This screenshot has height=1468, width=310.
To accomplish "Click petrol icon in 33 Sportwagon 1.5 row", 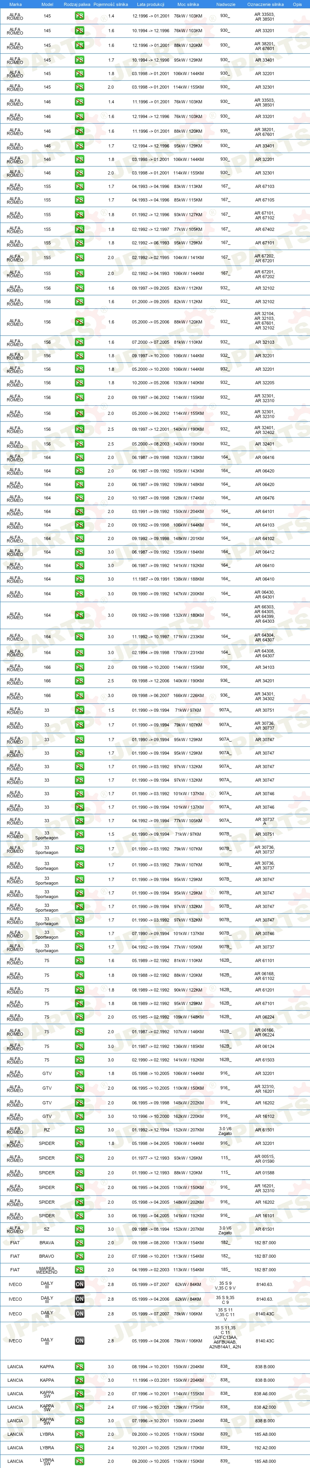I will [79, 834].
